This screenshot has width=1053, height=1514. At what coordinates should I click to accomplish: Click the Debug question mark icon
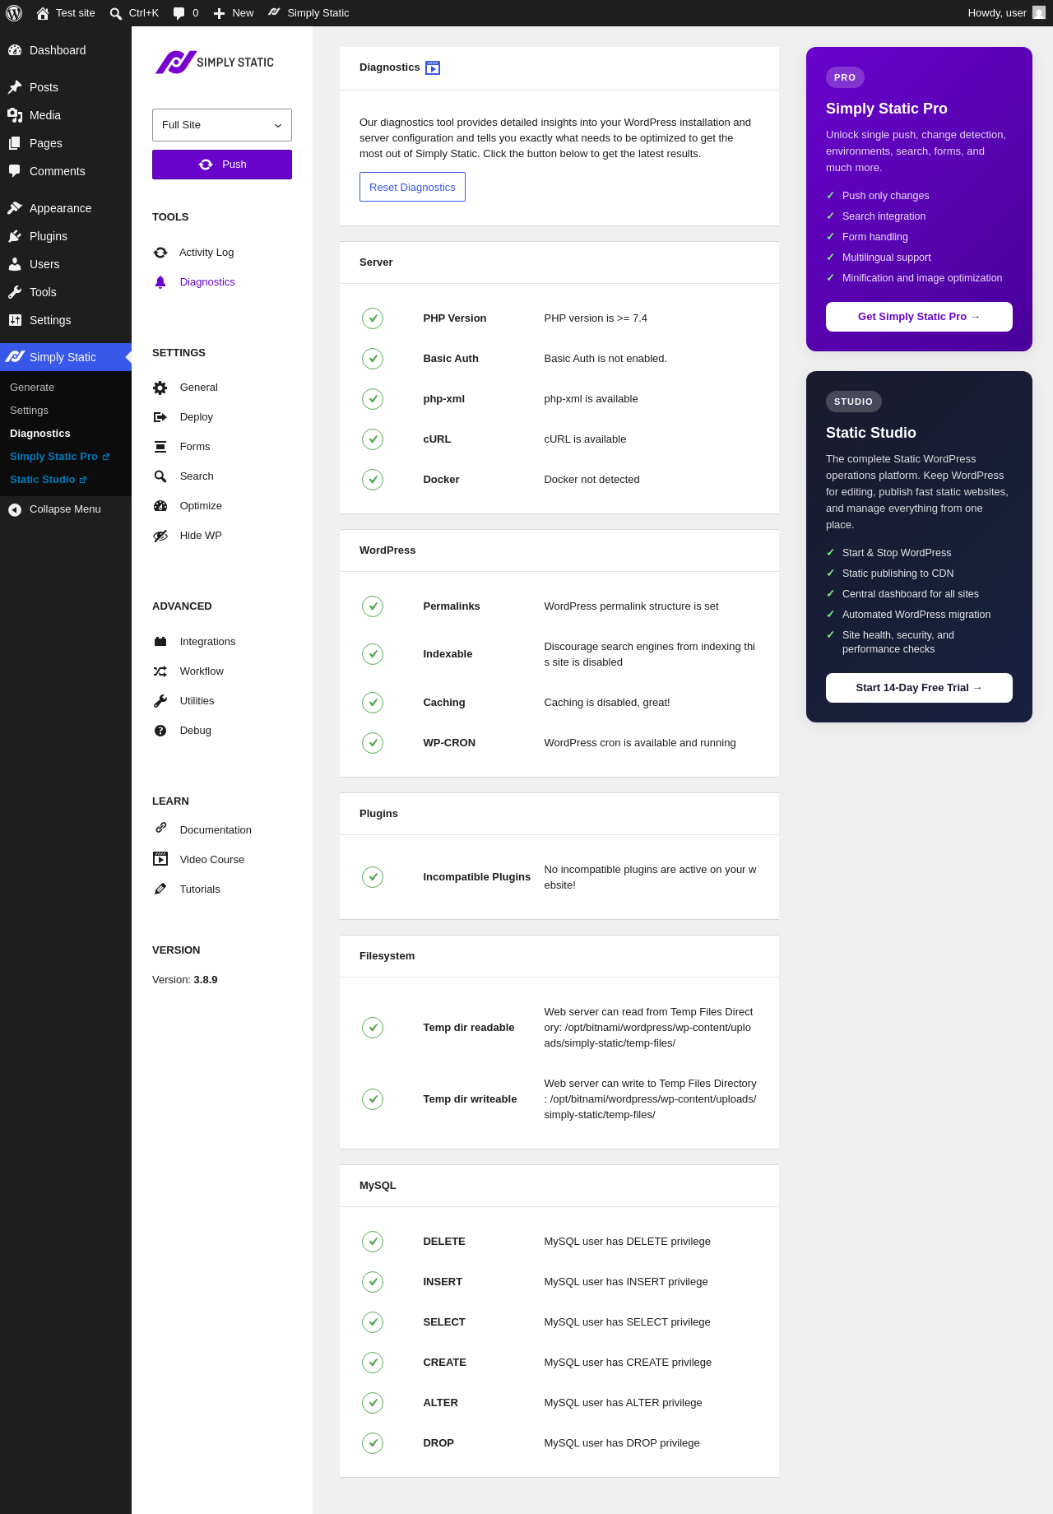(x=160, y=731)
